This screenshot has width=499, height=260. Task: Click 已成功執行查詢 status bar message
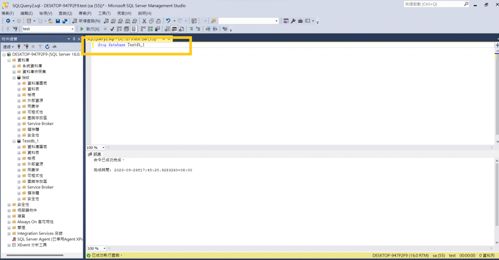click(x=107, y=255)
